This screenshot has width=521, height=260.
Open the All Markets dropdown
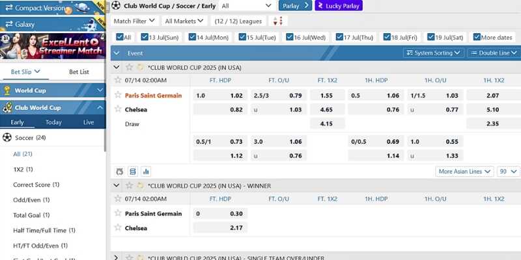pyautogui.click(x=184, y=21)
